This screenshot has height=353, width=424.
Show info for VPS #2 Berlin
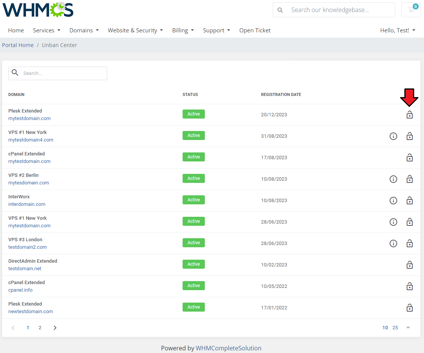click(x=393, y=179)
